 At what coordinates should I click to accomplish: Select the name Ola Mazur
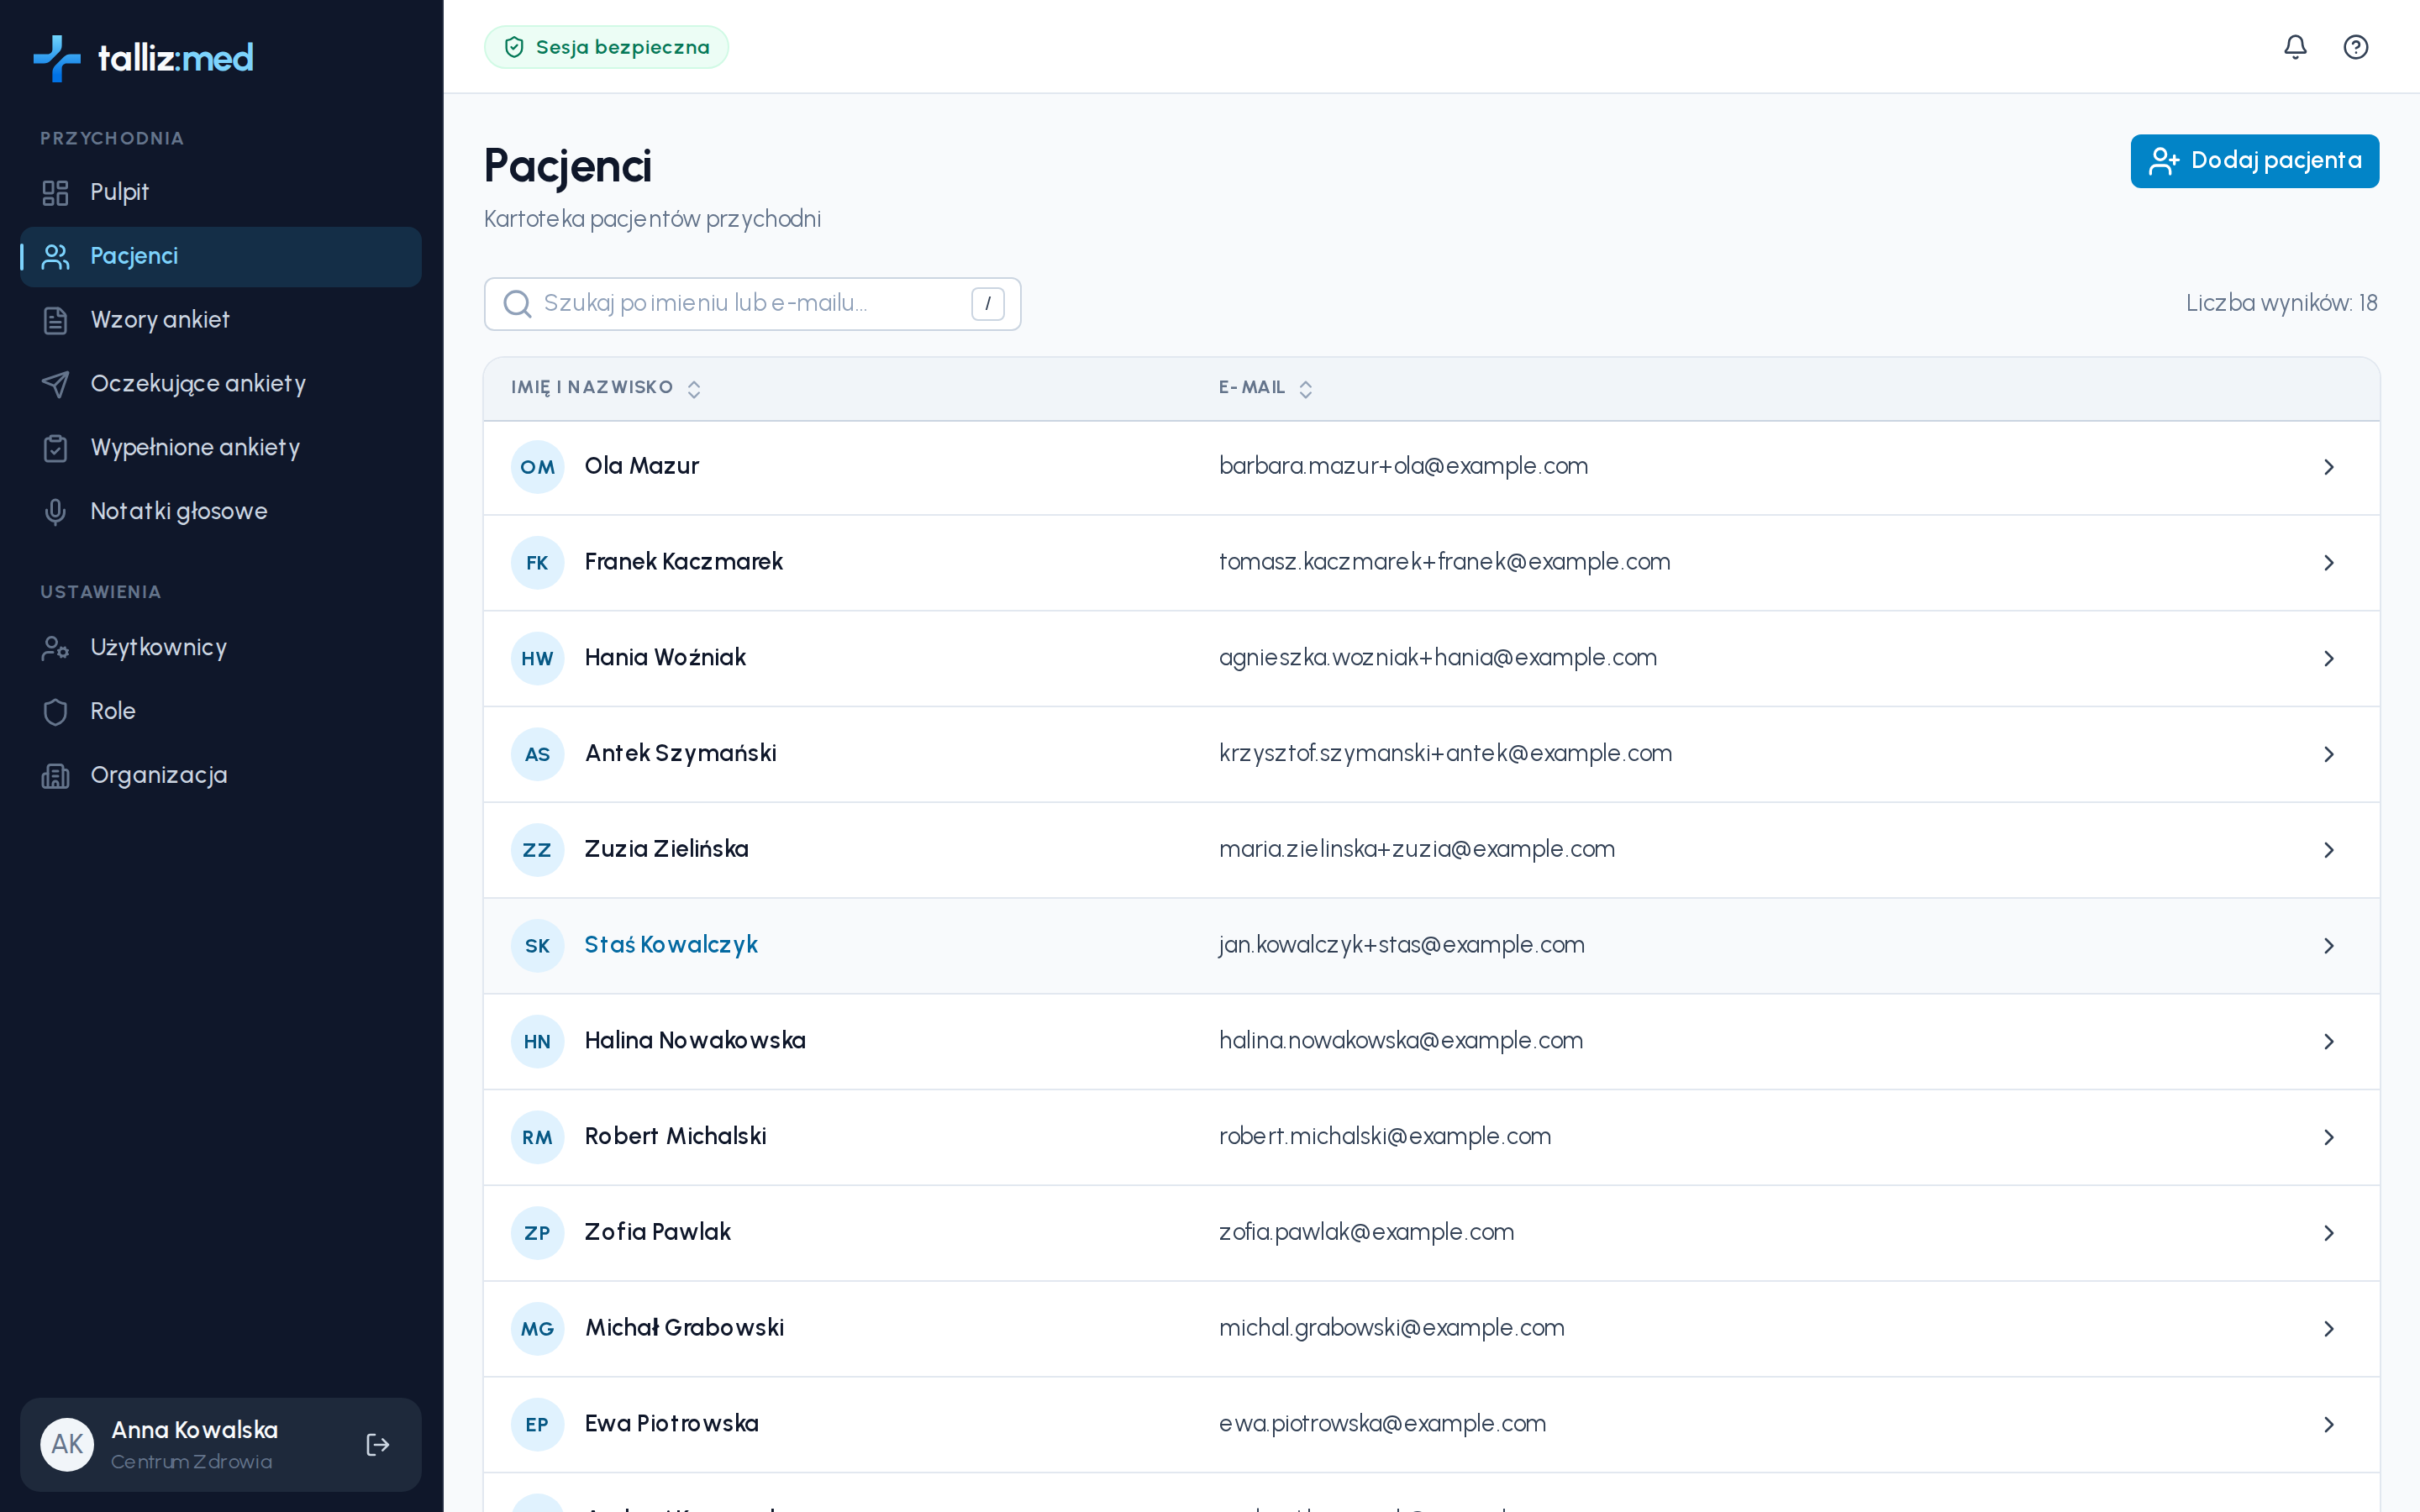[641, 466]
